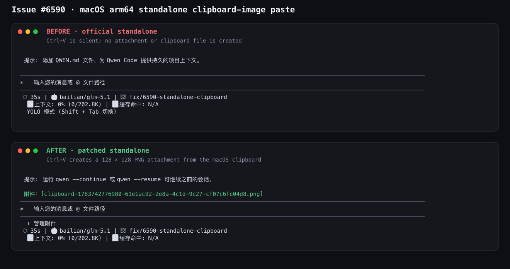Click the 上下文 context usage icon in AFTER panel
Image resolution: width=510 pixels, height=269 pixels.
(x=30, y=238)
